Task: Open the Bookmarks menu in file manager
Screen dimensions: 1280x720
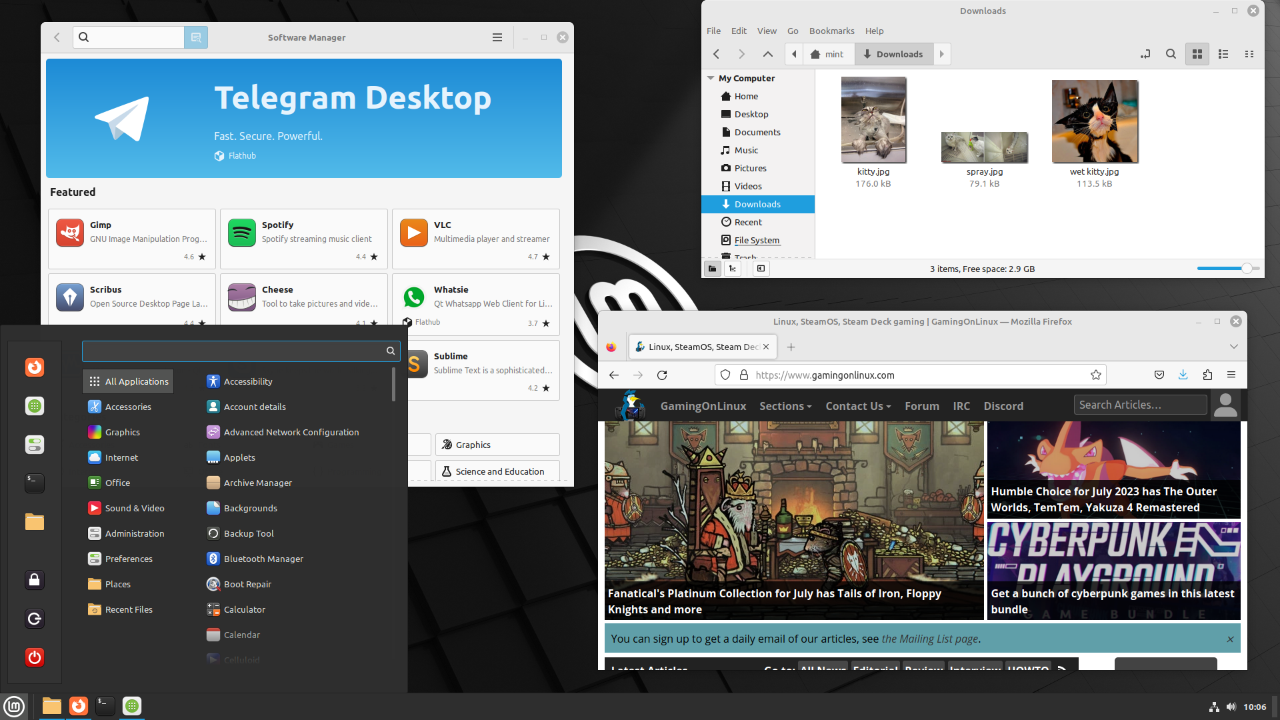Action: [831, 31]
